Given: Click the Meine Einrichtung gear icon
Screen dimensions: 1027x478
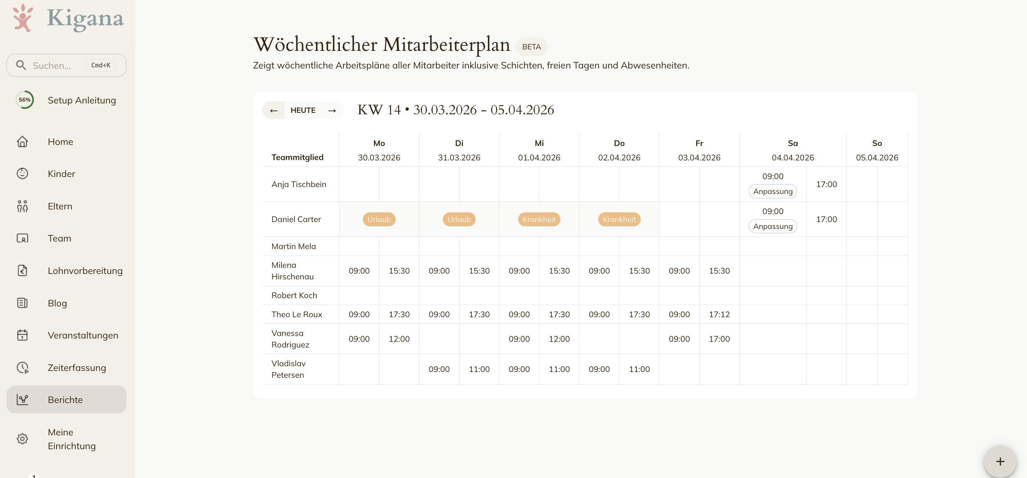Looking at the screenshot, I should (x=22, y=439).
